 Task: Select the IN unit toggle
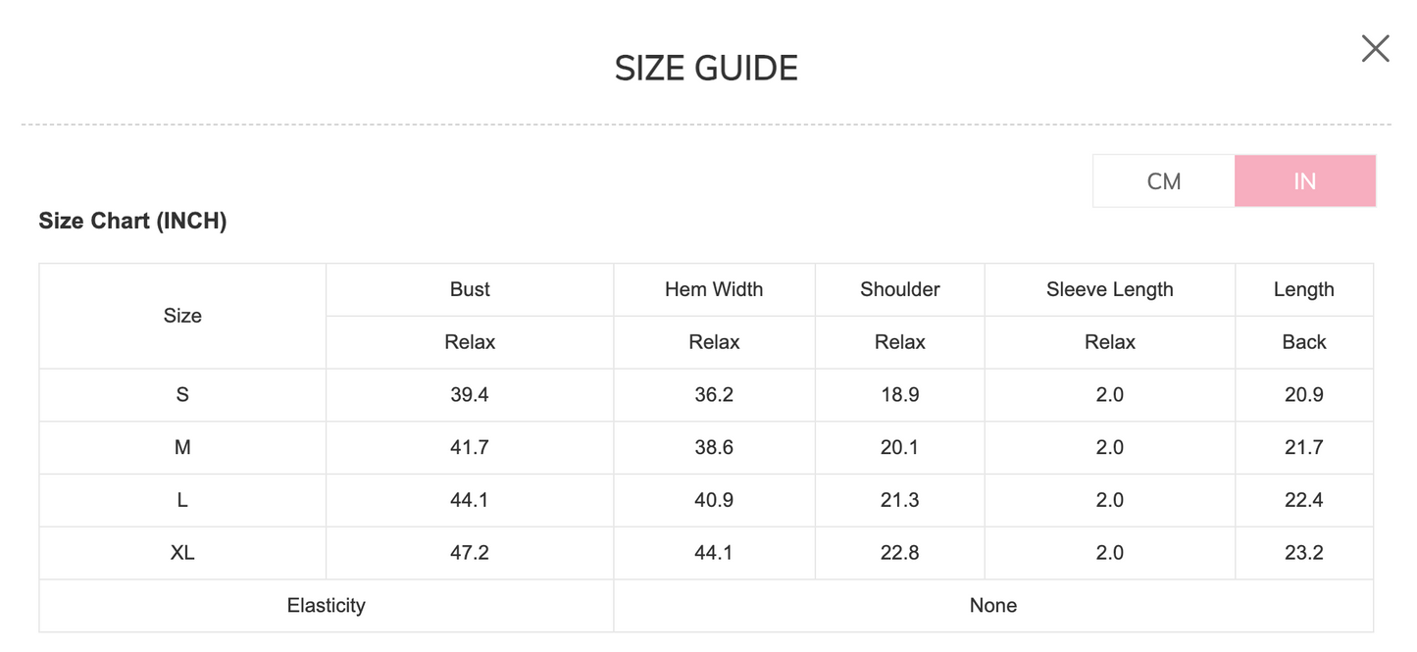[x=1304, y=181]
